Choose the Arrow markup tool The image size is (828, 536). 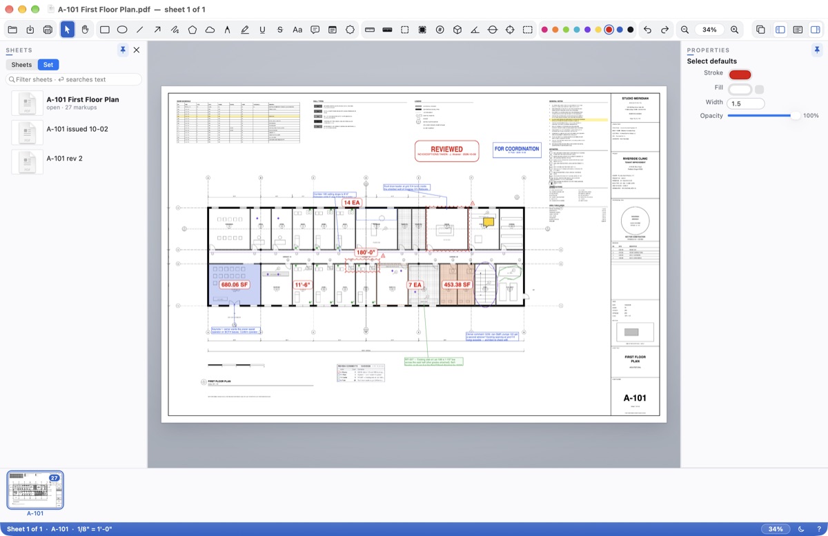pyautogui.click(x=157, y=30)
